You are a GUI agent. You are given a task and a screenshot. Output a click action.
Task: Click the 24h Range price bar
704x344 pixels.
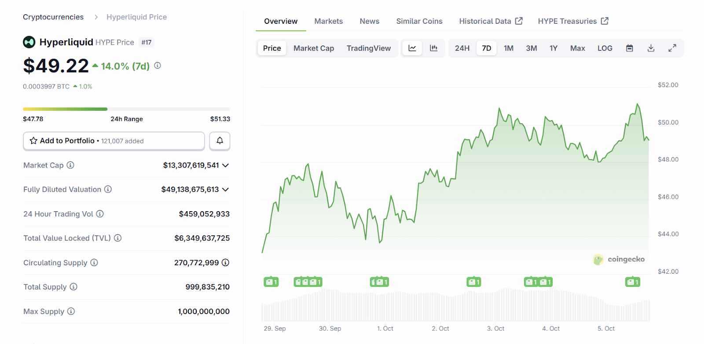126,109
